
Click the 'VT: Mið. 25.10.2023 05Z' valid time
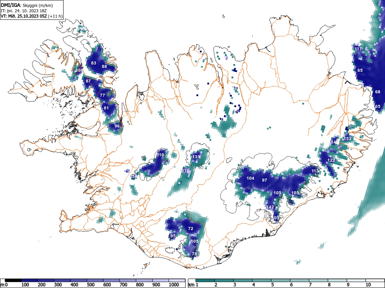pyautogui.click(x=24, y=16)
